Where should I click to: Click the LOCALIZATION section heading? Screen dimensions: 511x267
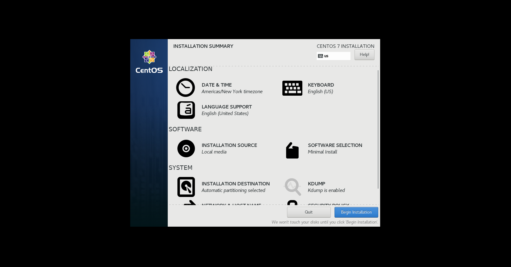(x=191, y=69)
